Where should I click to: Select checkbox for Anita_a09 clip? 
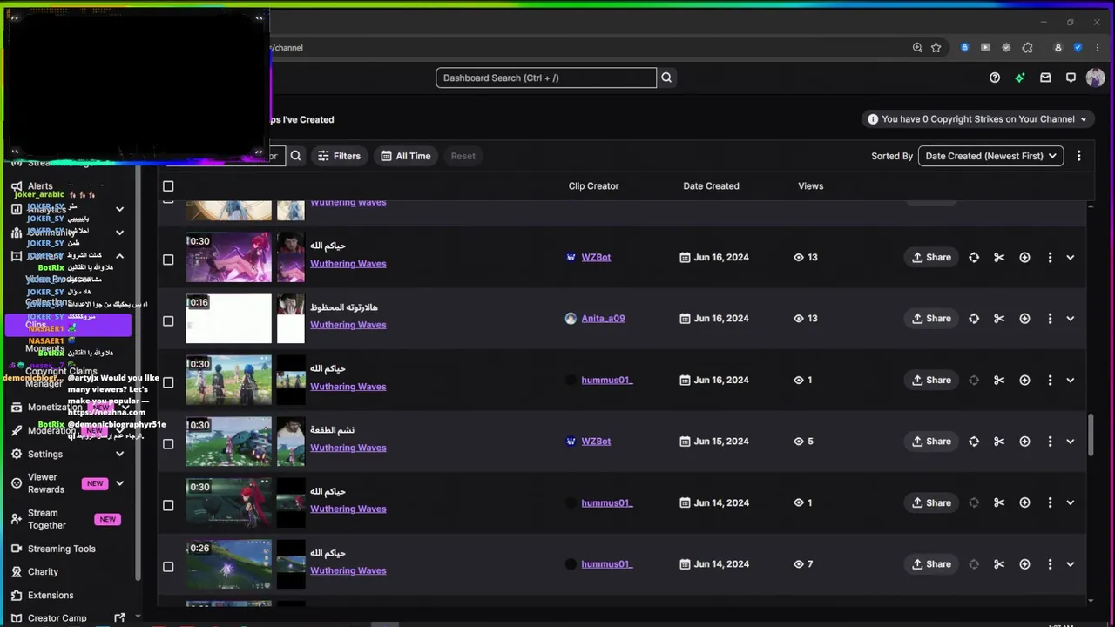[x=168, y=320]
